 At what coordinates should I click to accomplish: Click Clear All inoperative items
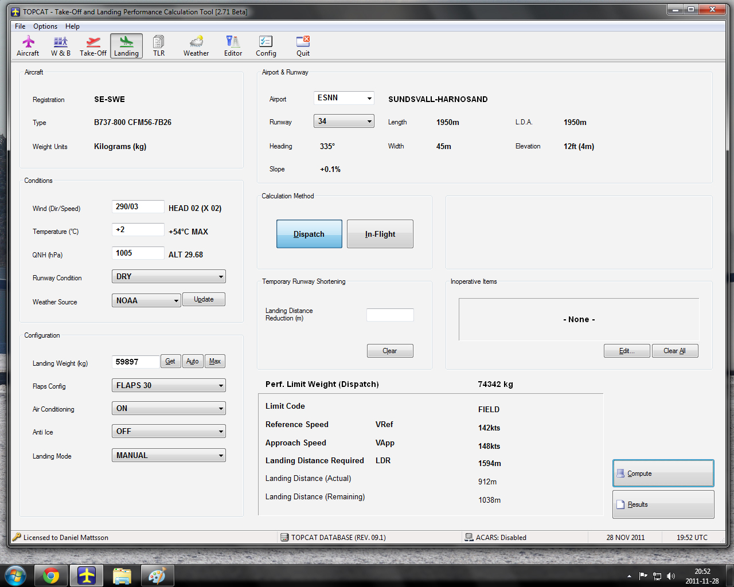tap(675, 351)
